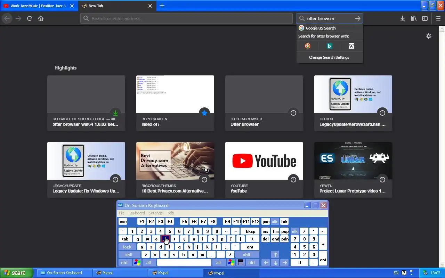Close the Work Jazz Music tab
The height and width of the screenshot is (278, 445).
72,6
